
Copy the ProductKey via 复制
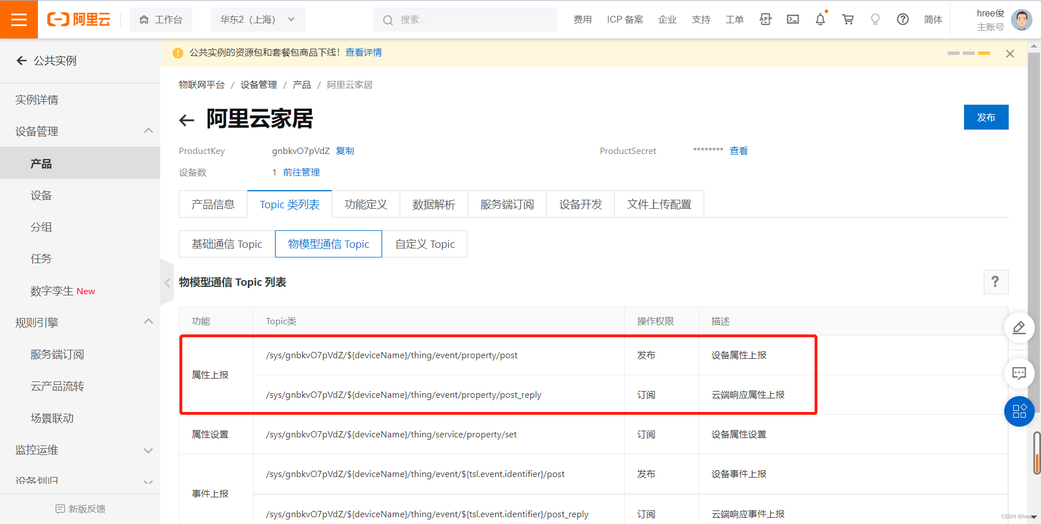(x=345, y=151)
